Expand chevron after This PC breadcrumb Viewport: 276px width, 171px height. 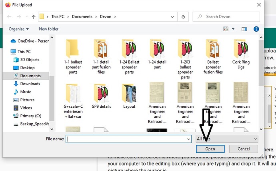tap(68, 17)
